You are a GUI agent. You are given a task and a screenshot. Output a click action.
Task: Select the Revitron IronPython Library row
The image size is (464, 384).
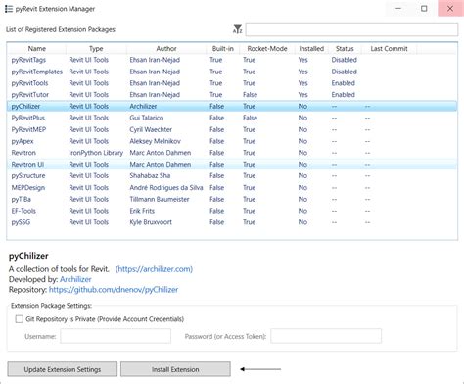232,153
